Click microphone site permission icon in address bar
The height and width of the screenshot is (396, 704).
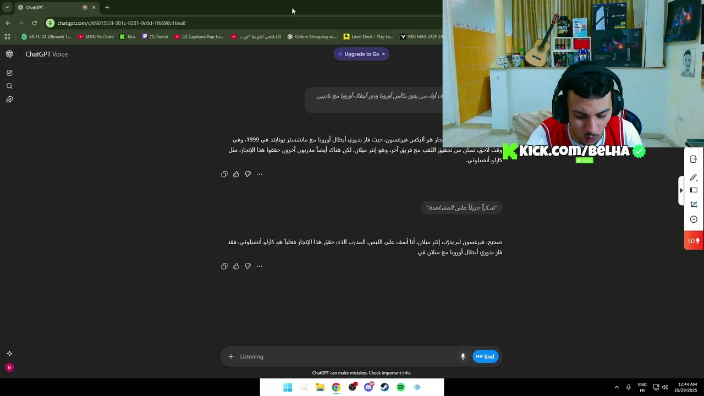[x=50, y=23]
